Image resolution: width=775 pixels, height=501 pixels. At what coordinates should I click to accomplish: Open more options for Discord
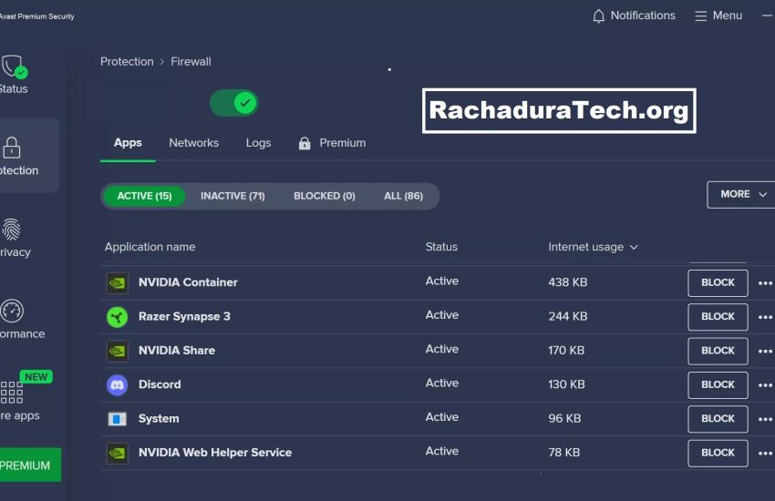[765, 385]
